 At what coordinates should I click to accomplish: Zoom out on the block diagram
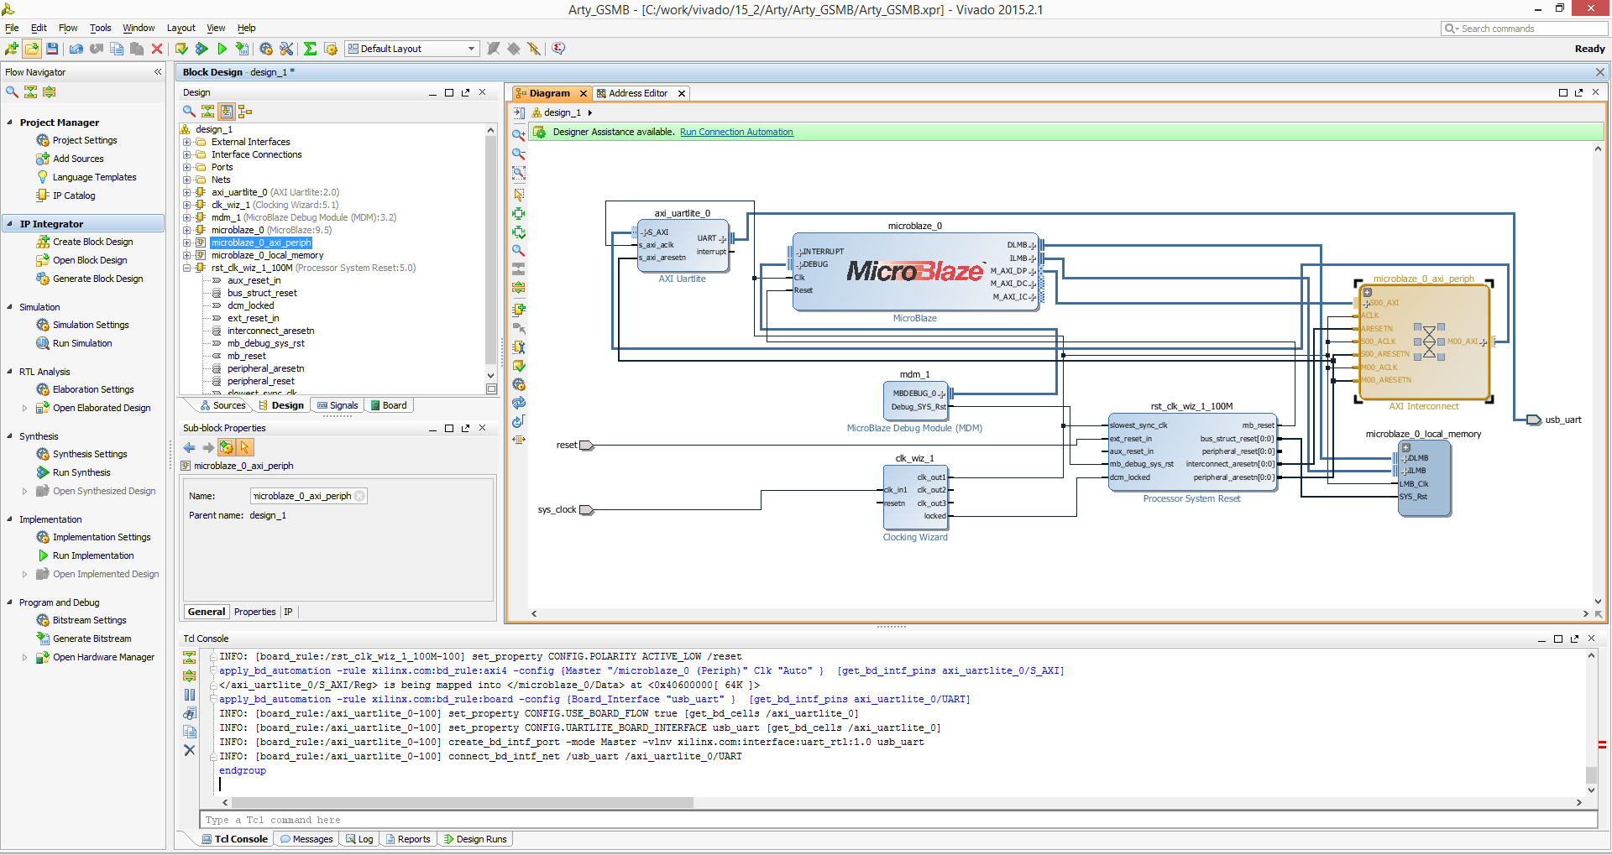tap(519, 154)
